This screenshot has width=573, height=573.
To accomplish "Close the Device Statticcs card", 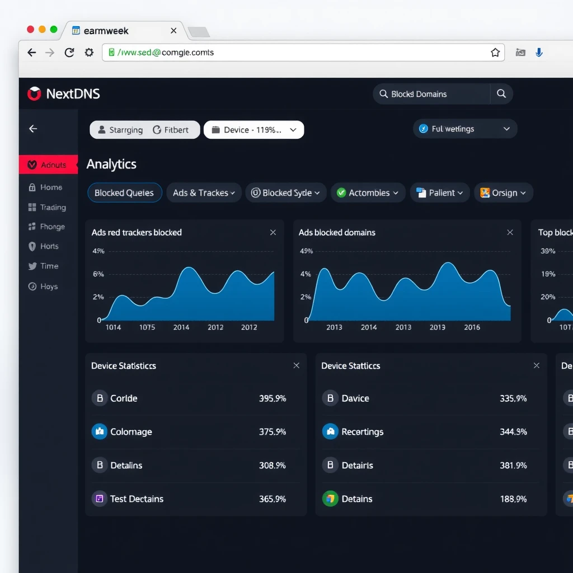I will 537,365.
